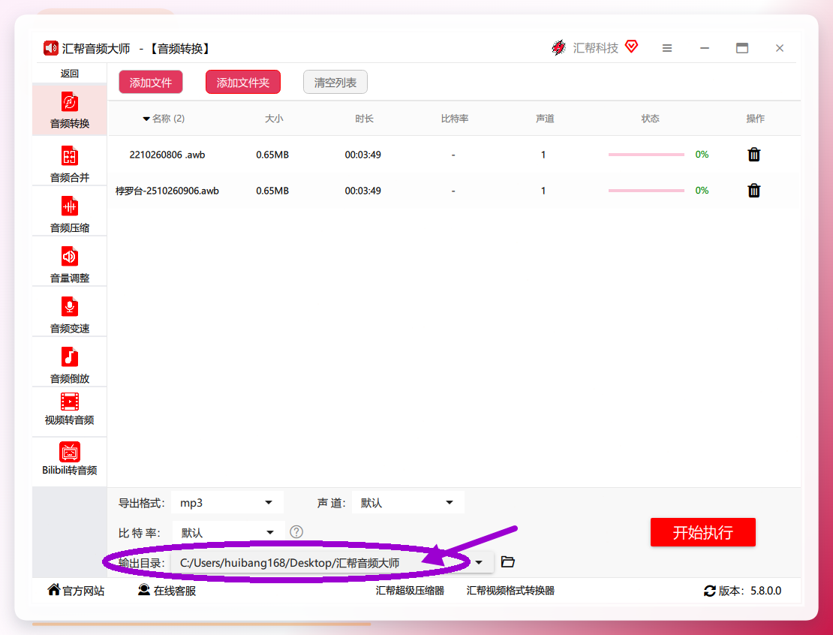Click 0% status of 桲罗台-2510260906.awb
Viewport: 833px width, 635px height.
click(702, 190)
